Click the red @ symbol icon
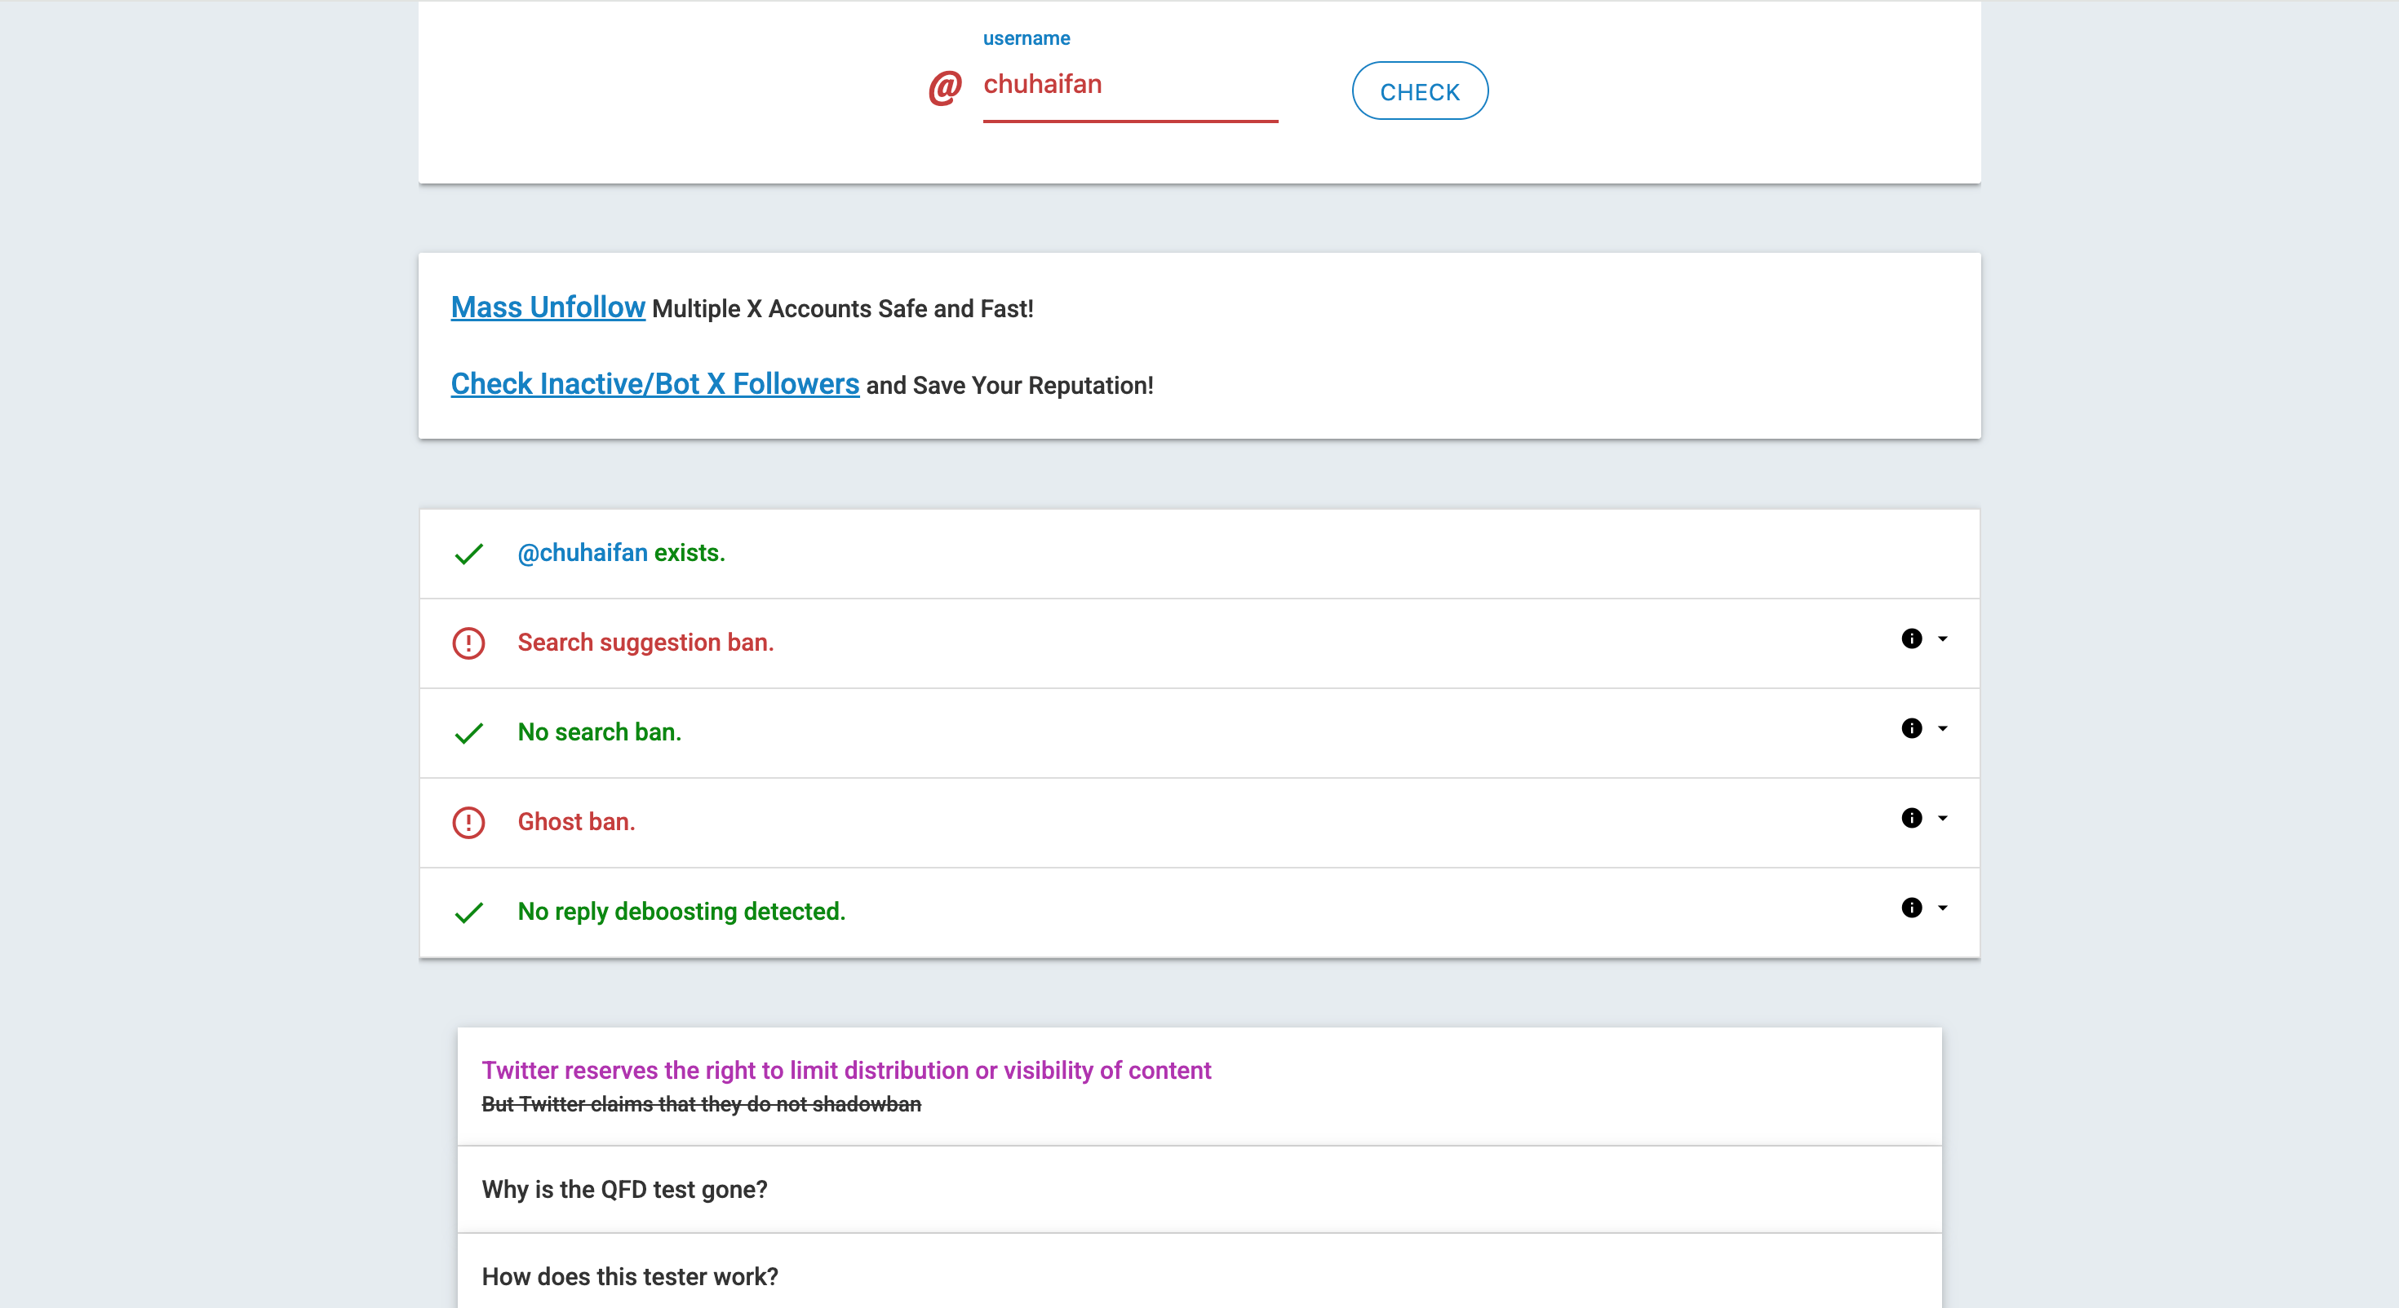Image resolution: width=2399 pixels, height=1308 pixels. (944, 88)
